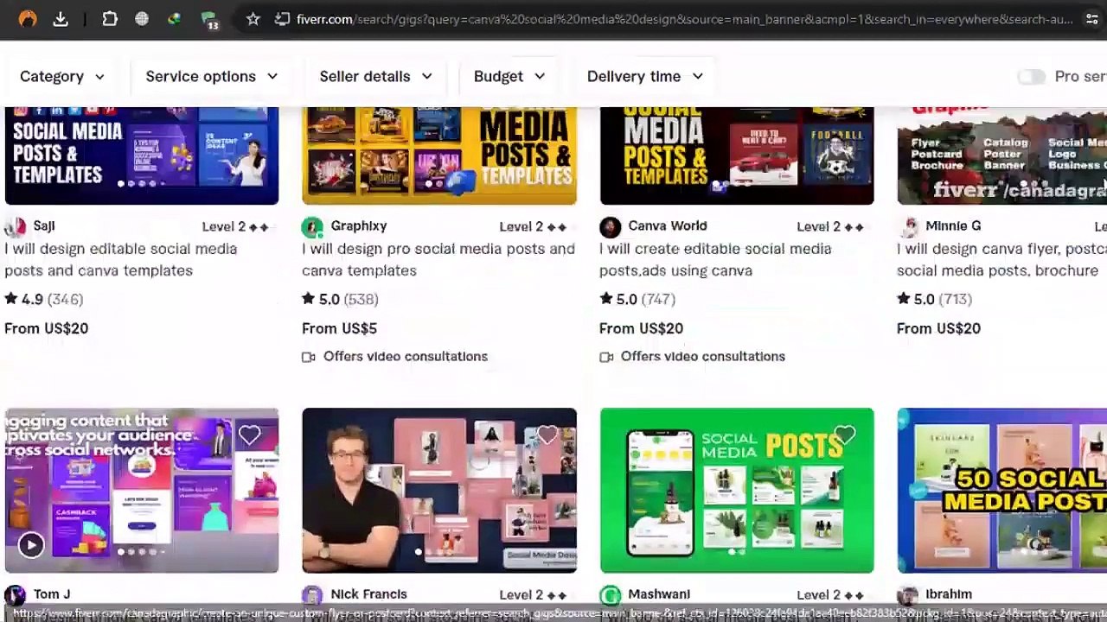Open Nick Francis seller name link

[x=368, y=594]
